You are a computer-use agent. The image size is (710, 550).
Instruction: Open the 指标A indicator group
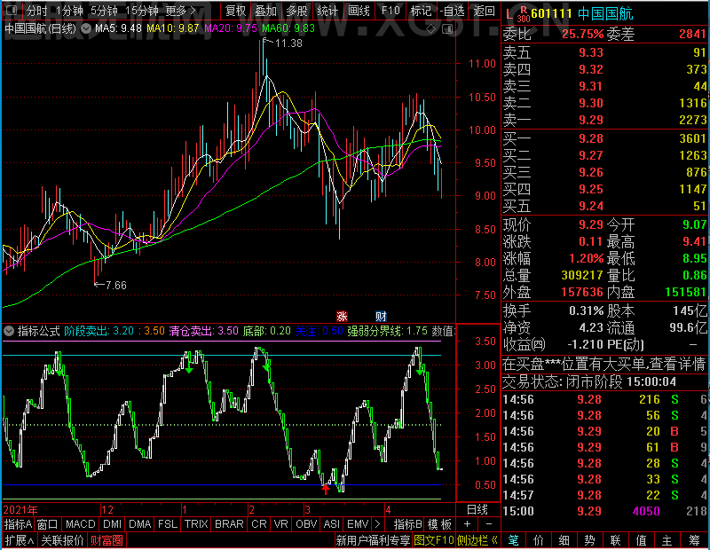18,524
